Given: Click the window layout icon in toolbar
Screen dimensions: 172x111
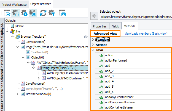Looking at the screenshot, I should tap(63, 13).
